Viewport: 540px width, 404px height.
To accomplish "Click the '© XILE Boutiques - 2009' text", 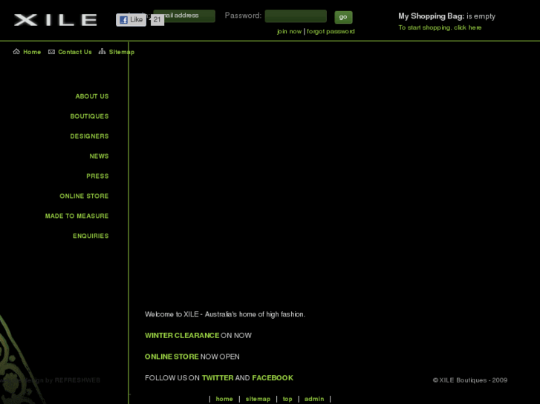I will coord(470,380).
